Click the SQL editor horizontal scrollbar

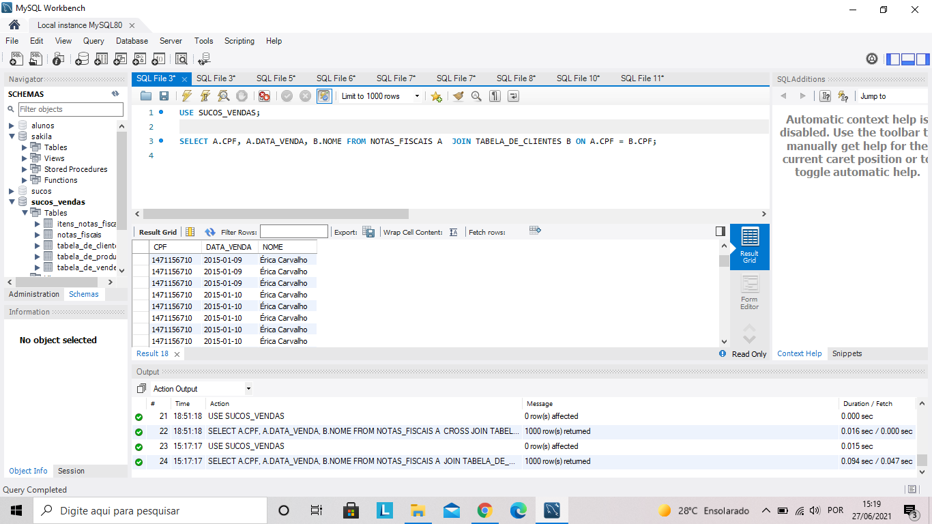tap(450, 214)
